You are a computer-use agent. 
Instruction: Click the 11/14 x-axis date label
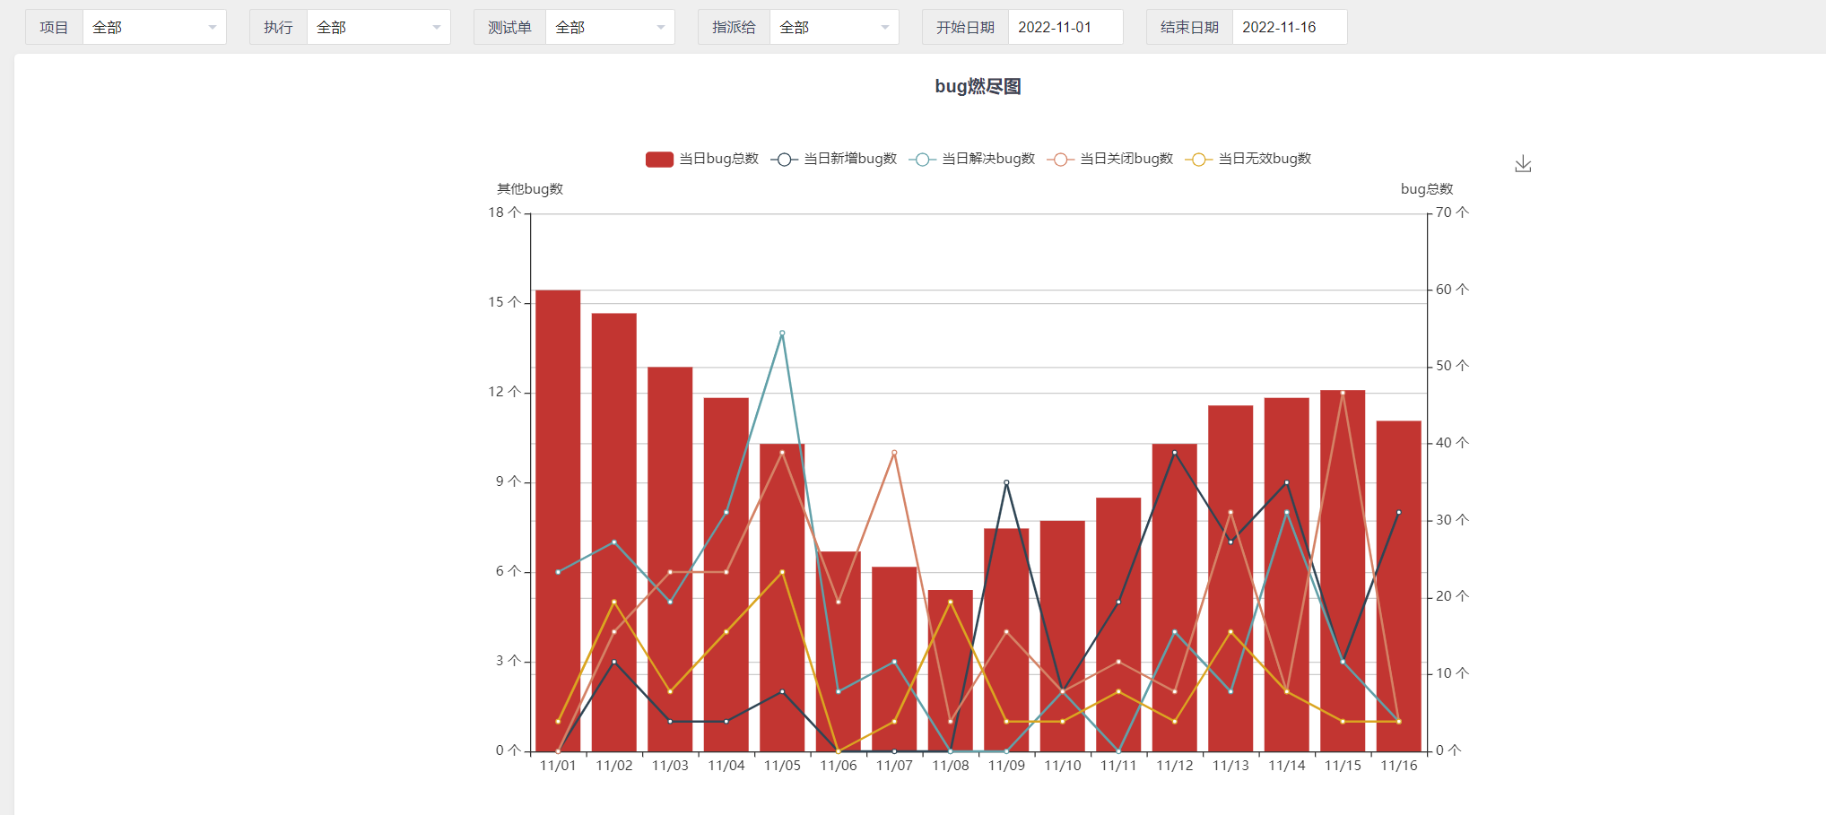tap(1287, 766)
